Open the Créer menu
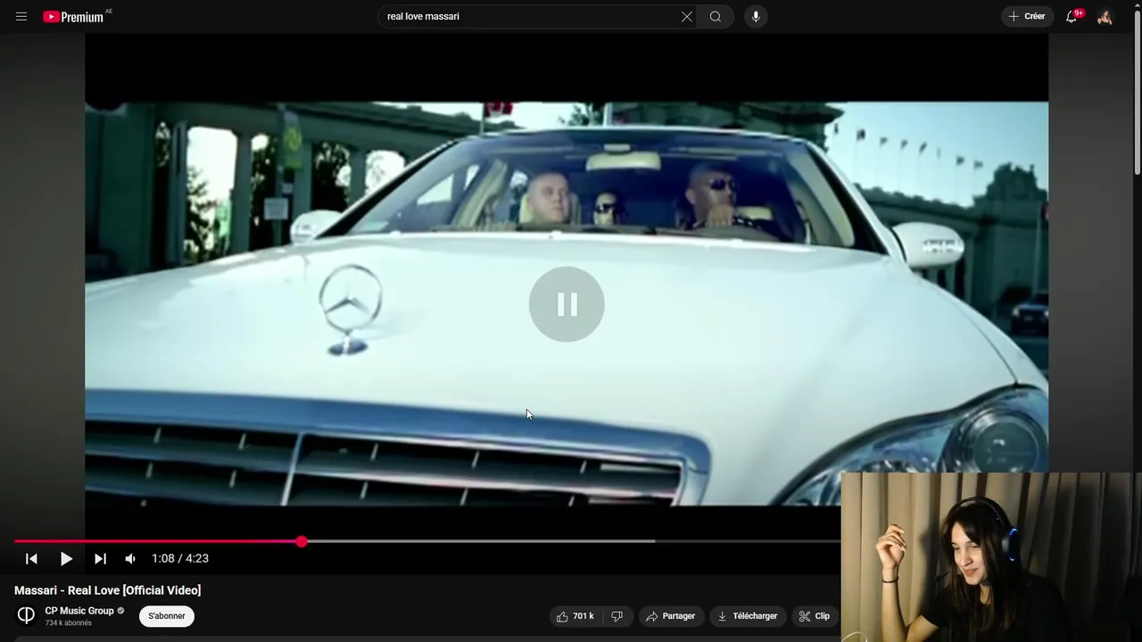Screen dimensions: 1142x642 coord(1027,16)
